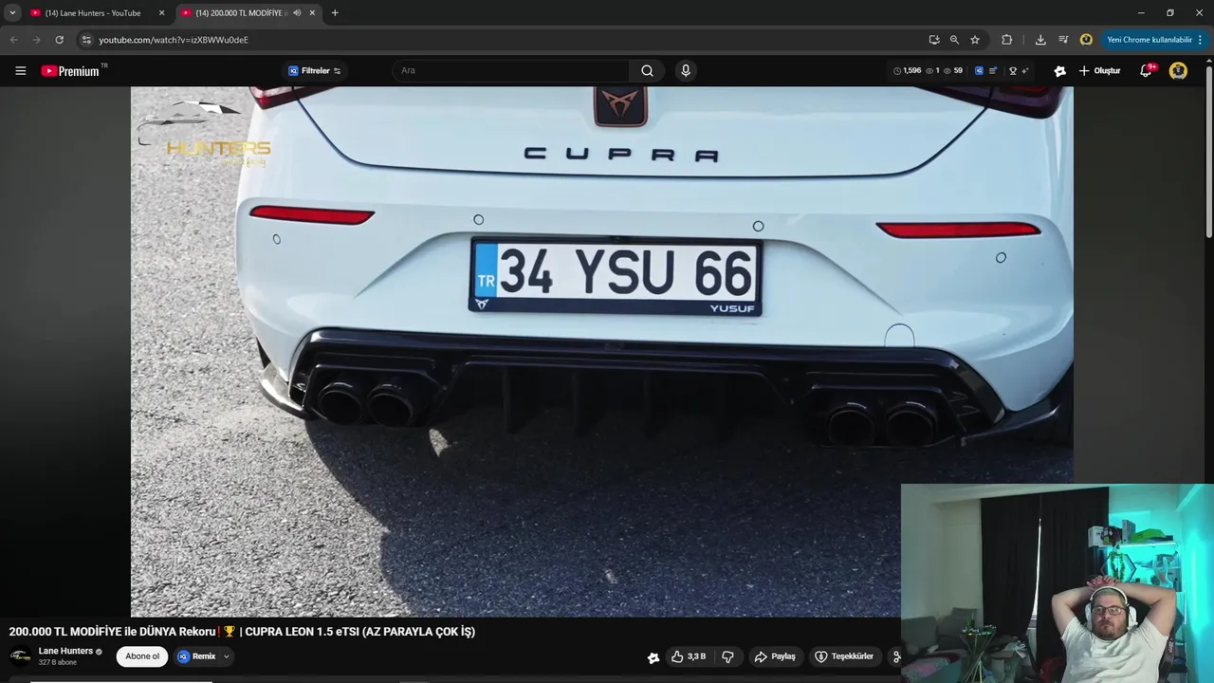Click the Ara search input field
This screenshot has height=683, width=1214.
coord(512,70)
